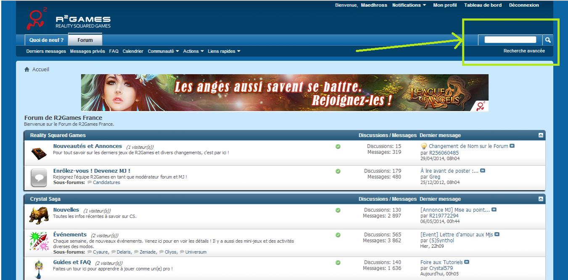Click go-to-last-post icon beside Foire aux Tutoriels

tap(467, 262)
